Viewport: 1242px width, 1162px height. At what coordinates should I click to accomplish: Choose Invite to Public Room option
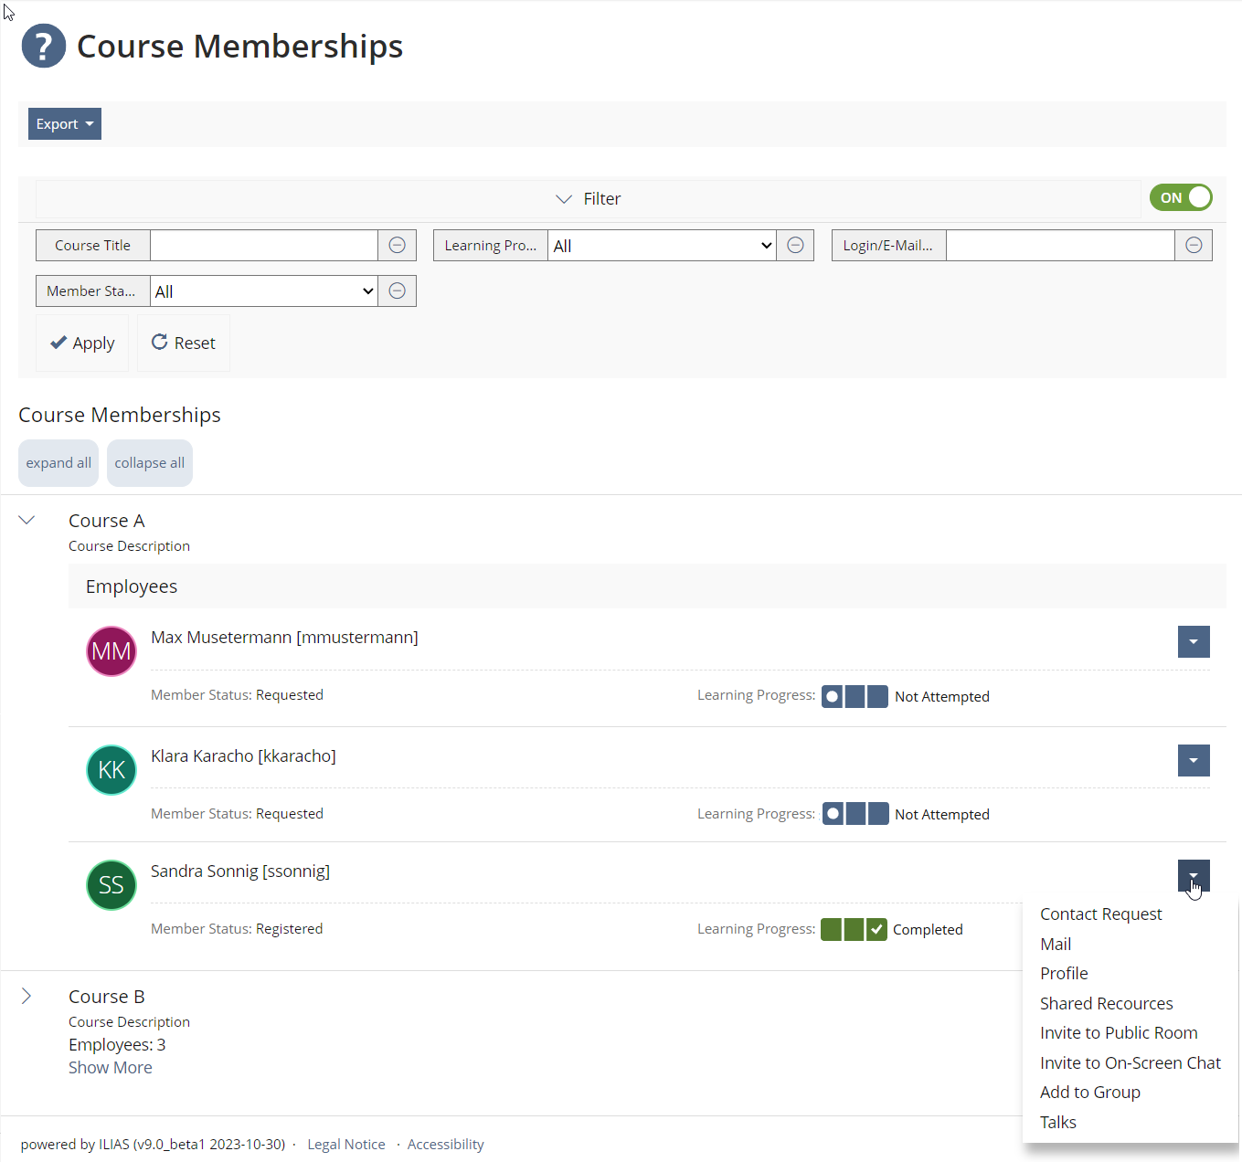(x=1118, y=1033)
